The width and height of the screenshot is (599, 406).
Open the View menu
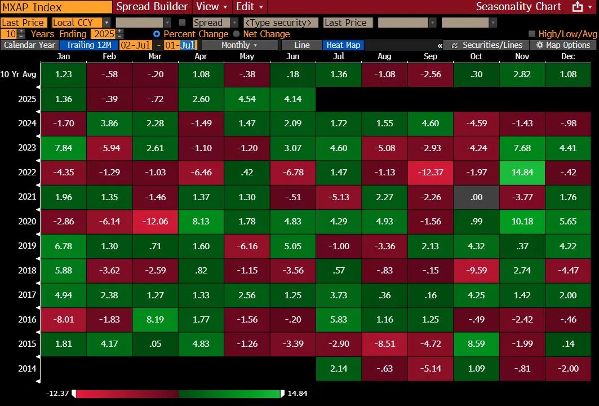212,7
